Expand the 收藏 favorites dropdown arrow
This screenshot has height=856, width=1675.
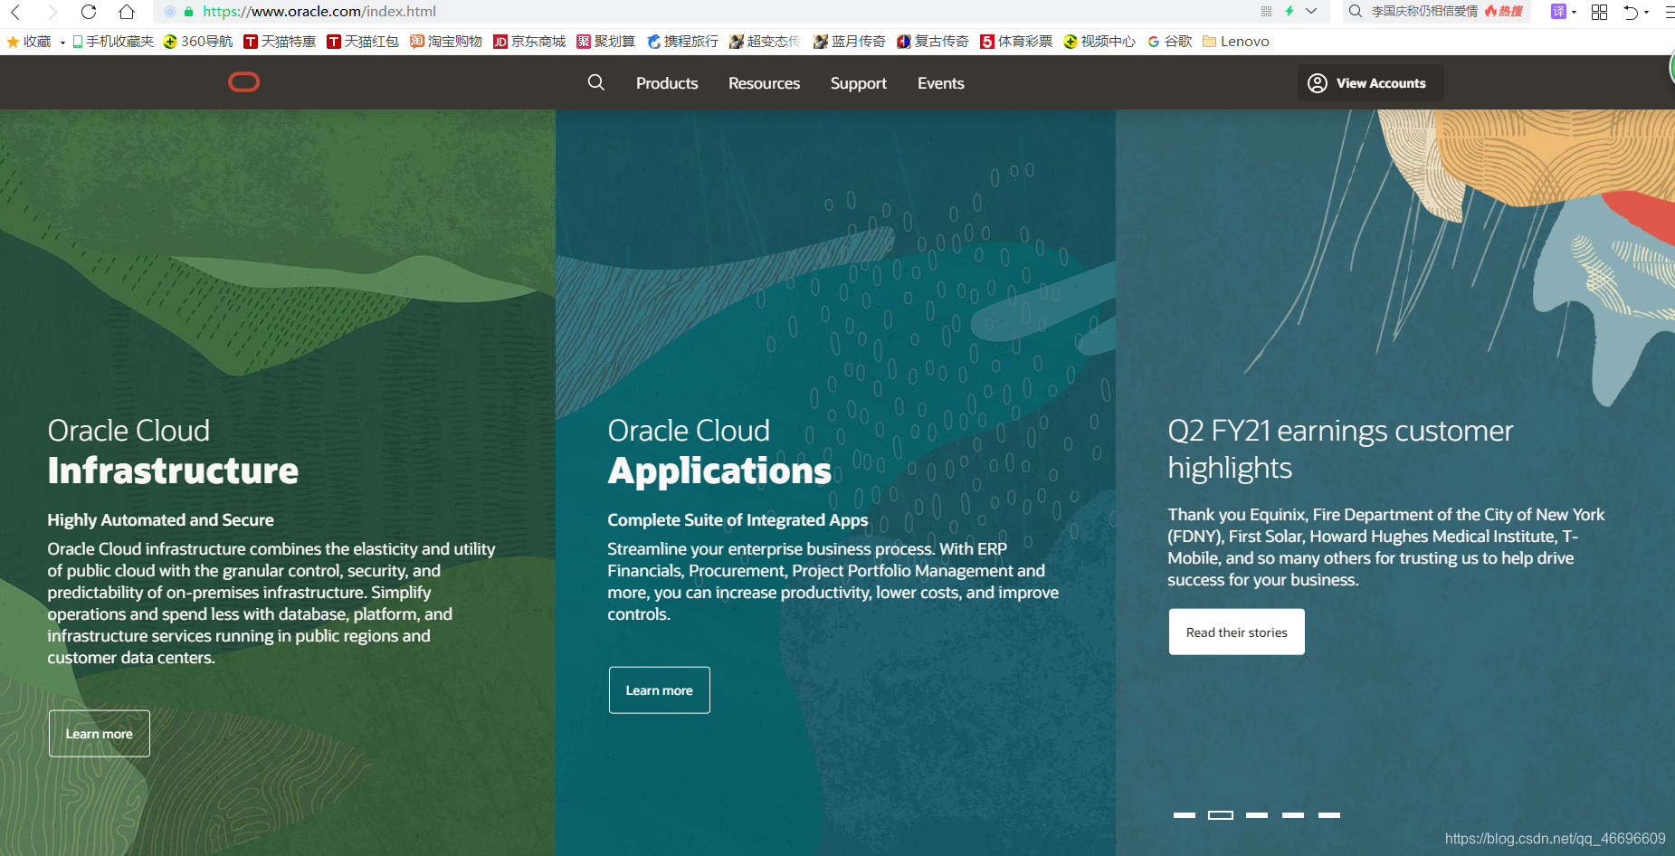point(62,43)
